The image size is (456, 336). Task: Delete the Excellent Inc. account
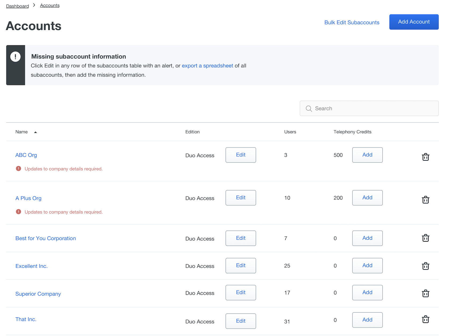pyautogui.click(x=425, y=266)
